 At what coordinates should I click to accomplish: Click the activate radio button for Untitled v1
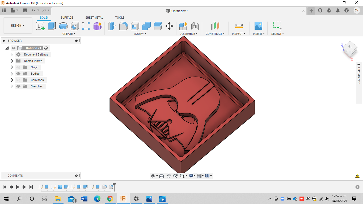coord(46,48)
